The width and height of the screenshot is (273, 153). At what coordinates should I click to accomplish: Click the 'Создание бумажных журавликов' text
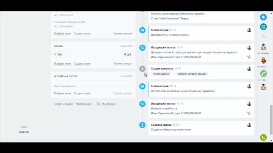pyautogui.click(x=171, y=130)
